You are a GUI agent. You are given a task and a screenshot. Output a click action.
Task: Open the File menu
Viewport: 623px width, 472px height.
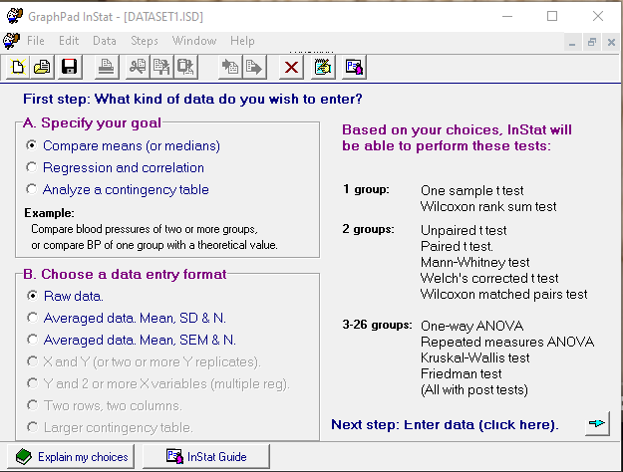coord(36,41)
